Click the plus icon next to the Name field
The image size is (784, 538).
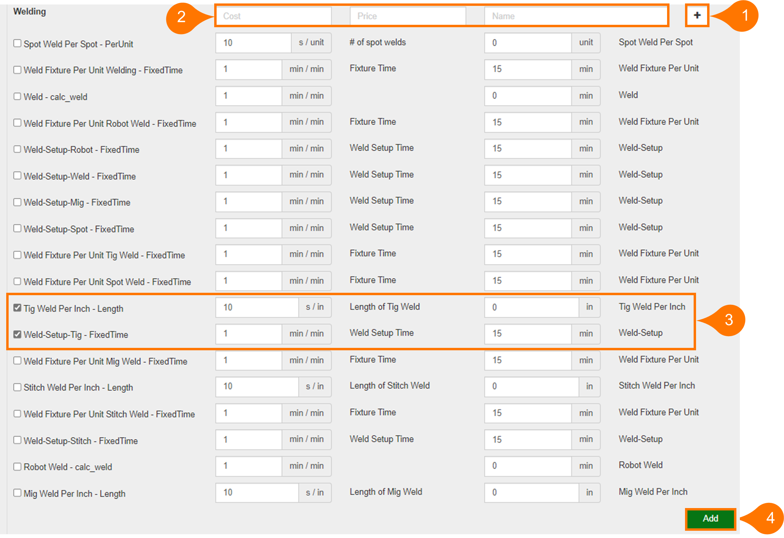pos(697,15)
